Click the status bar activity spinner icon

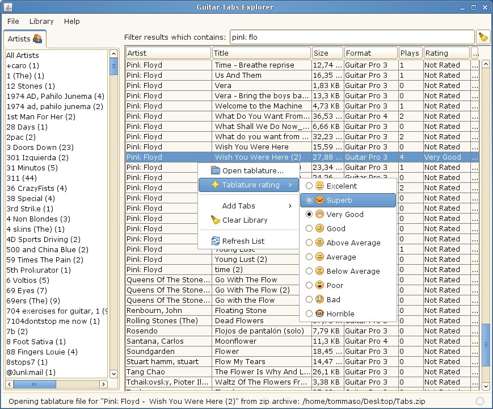480,401
